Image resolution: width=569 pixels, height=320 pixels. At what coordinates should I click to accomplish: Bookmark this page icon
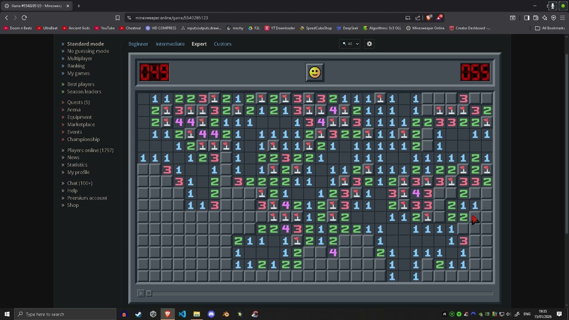click(x=117, y=18)
